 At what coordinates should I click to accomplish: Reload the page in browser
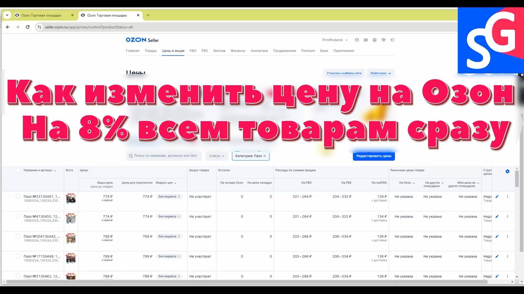[28, 27]
